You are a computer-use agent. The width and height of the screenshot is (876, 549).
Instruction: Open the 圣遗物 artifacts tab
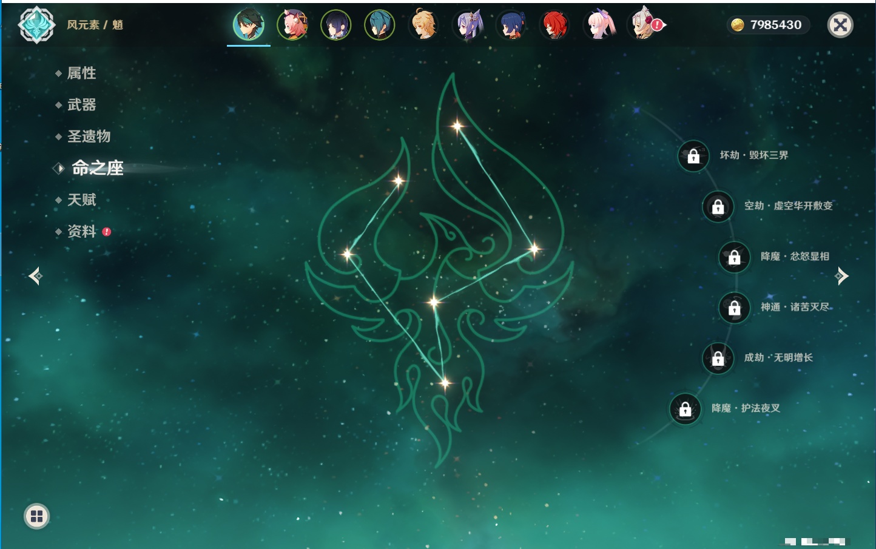coord(89,136)
